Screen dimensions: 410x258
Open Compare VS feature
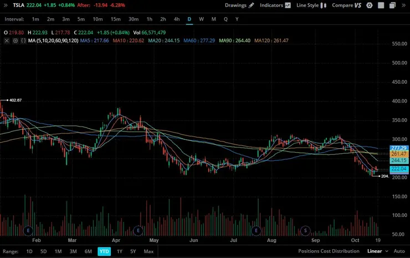[346, 5]
